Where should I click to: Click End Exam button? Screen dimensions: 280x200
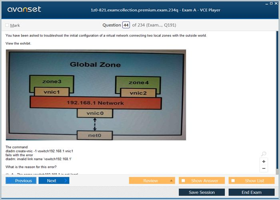click(251, 192)
